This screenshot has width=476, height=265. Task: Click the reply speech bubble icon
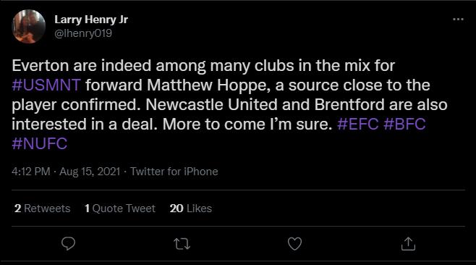point(68,244)
